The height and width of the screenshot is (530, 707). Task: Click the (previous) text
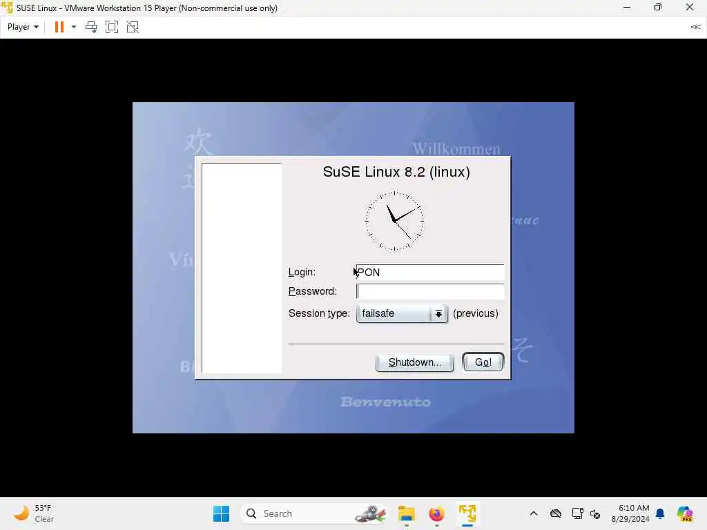pos(475,313)
